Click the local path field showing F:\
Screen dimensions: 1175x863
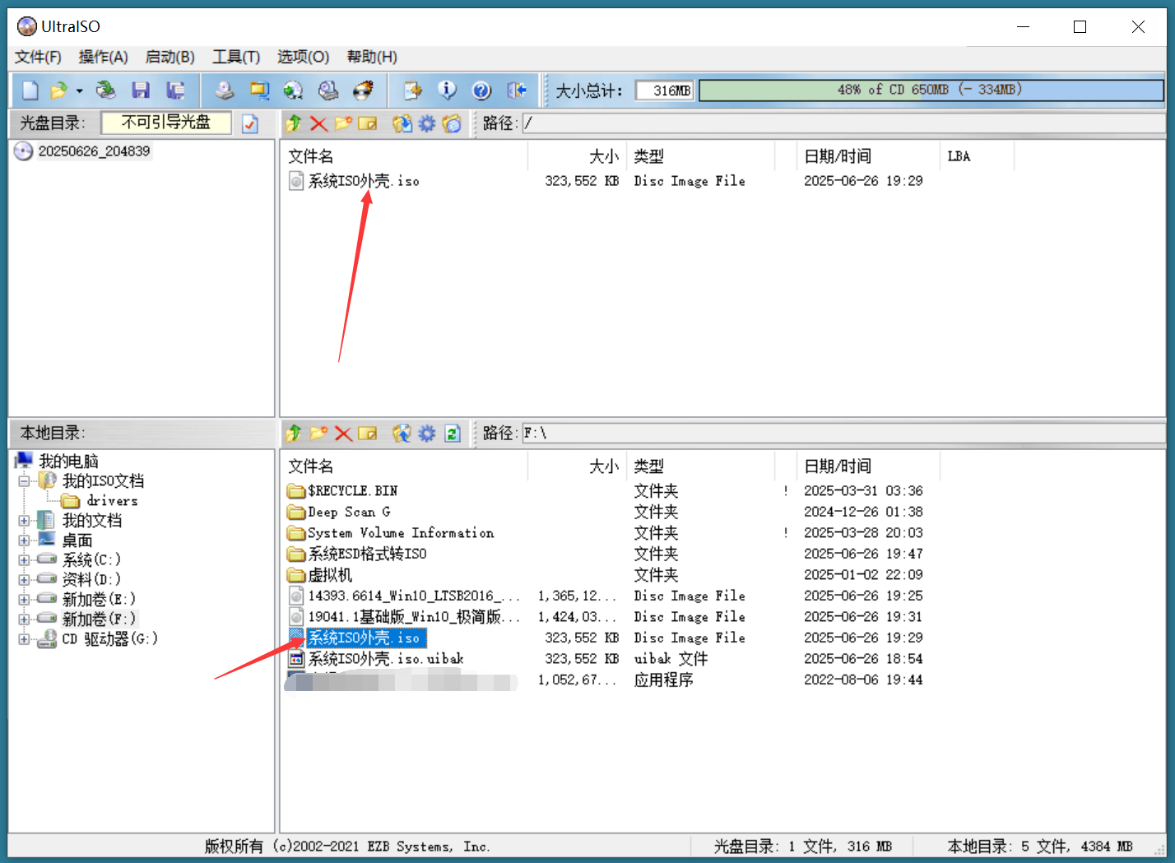click(843, 434)
